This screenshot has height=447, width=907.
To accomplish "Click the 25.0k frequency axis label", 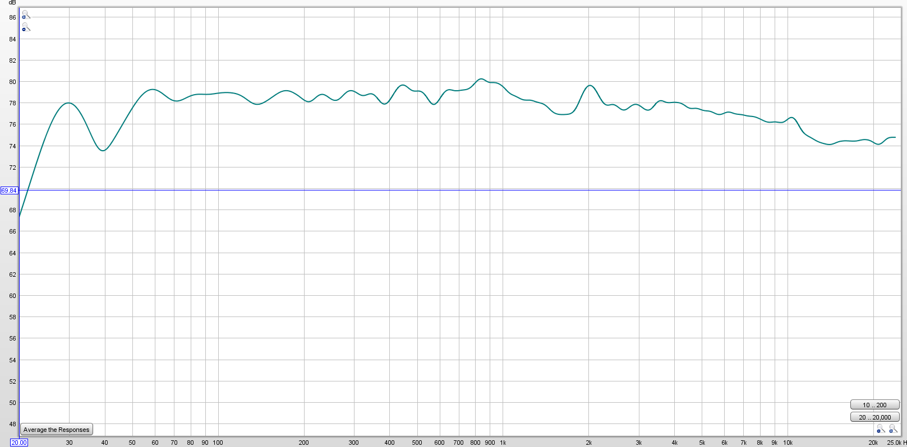I will pyautogui.click(x=894, y=443).
